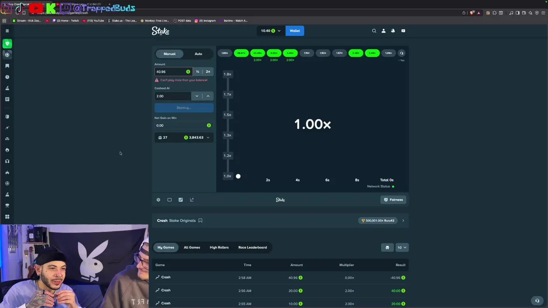548x308 pixels.
Task: Open the rows-per-page 10 dropdown
Action: (402, 247)
